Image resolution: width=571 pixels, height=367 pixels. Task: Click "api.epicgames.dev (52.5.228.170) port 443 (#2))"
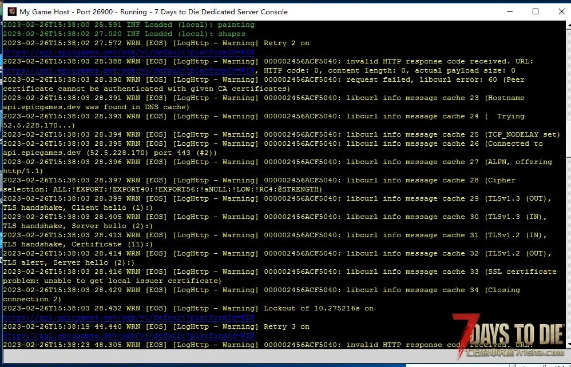[x=110, y=153]
